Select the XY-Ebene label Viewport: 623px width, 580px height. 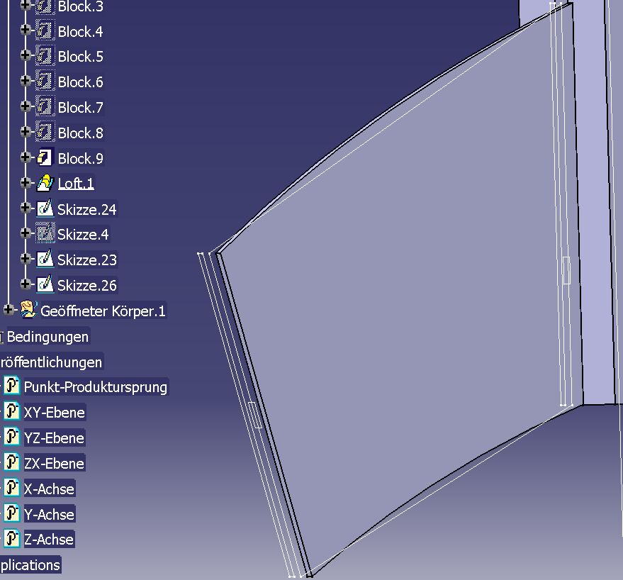pos(55,412)
